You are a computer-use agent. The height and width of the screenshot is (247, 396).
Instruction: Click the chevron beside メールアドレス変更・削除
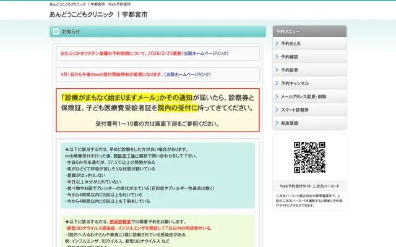point(276,96)
